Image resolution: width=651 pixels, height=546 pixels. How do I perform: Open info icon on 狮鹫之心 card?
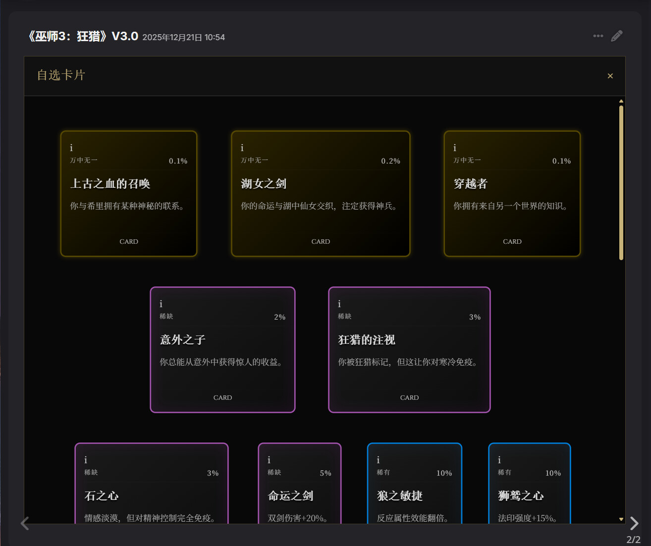(499, 460)
